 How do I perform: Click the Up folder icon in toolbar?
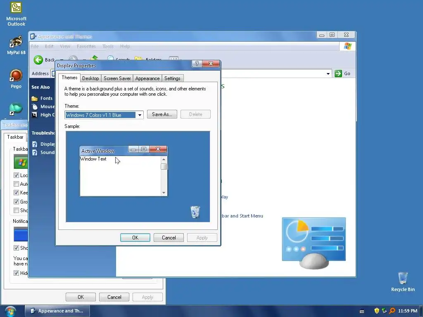(x=94, y=58)
